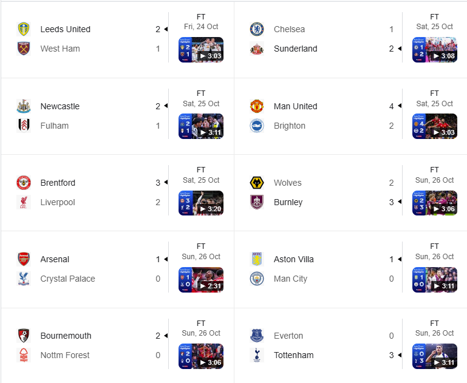Click the Arsenal club crest
Viewport: 467px width, 383px height.
[24, 259]
